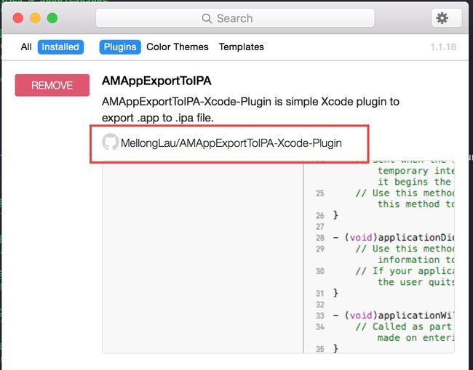Remove the AMAppExportToIPA plugin
Viewport: 473px width, 370px height.
point(52,85)
